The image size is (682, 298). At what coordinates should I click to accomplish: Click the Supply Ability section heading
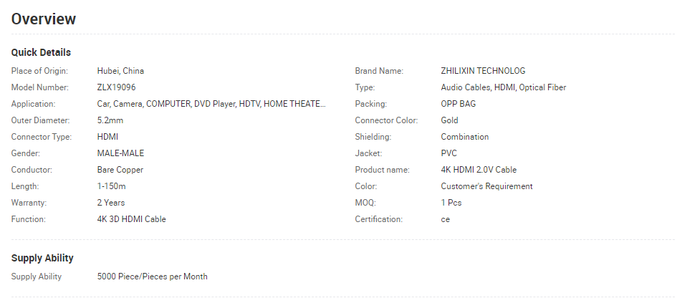tap(42, 258)
